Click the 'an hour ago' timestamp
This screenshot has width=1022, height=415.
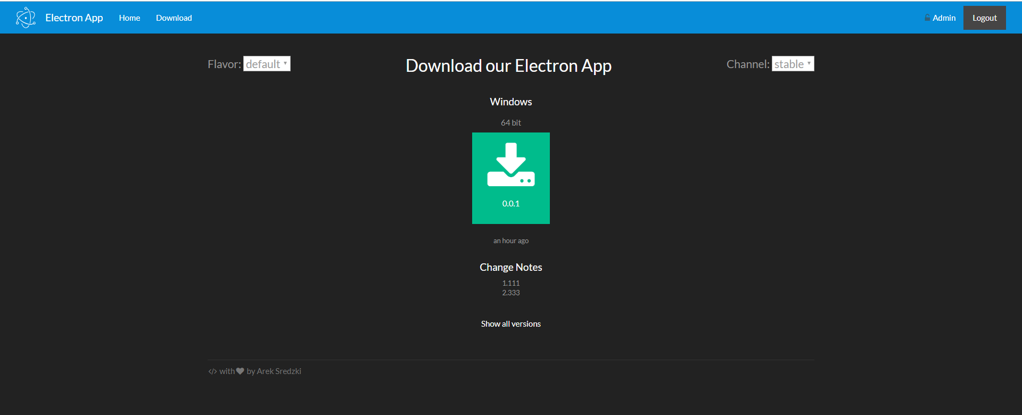point(511,240)
